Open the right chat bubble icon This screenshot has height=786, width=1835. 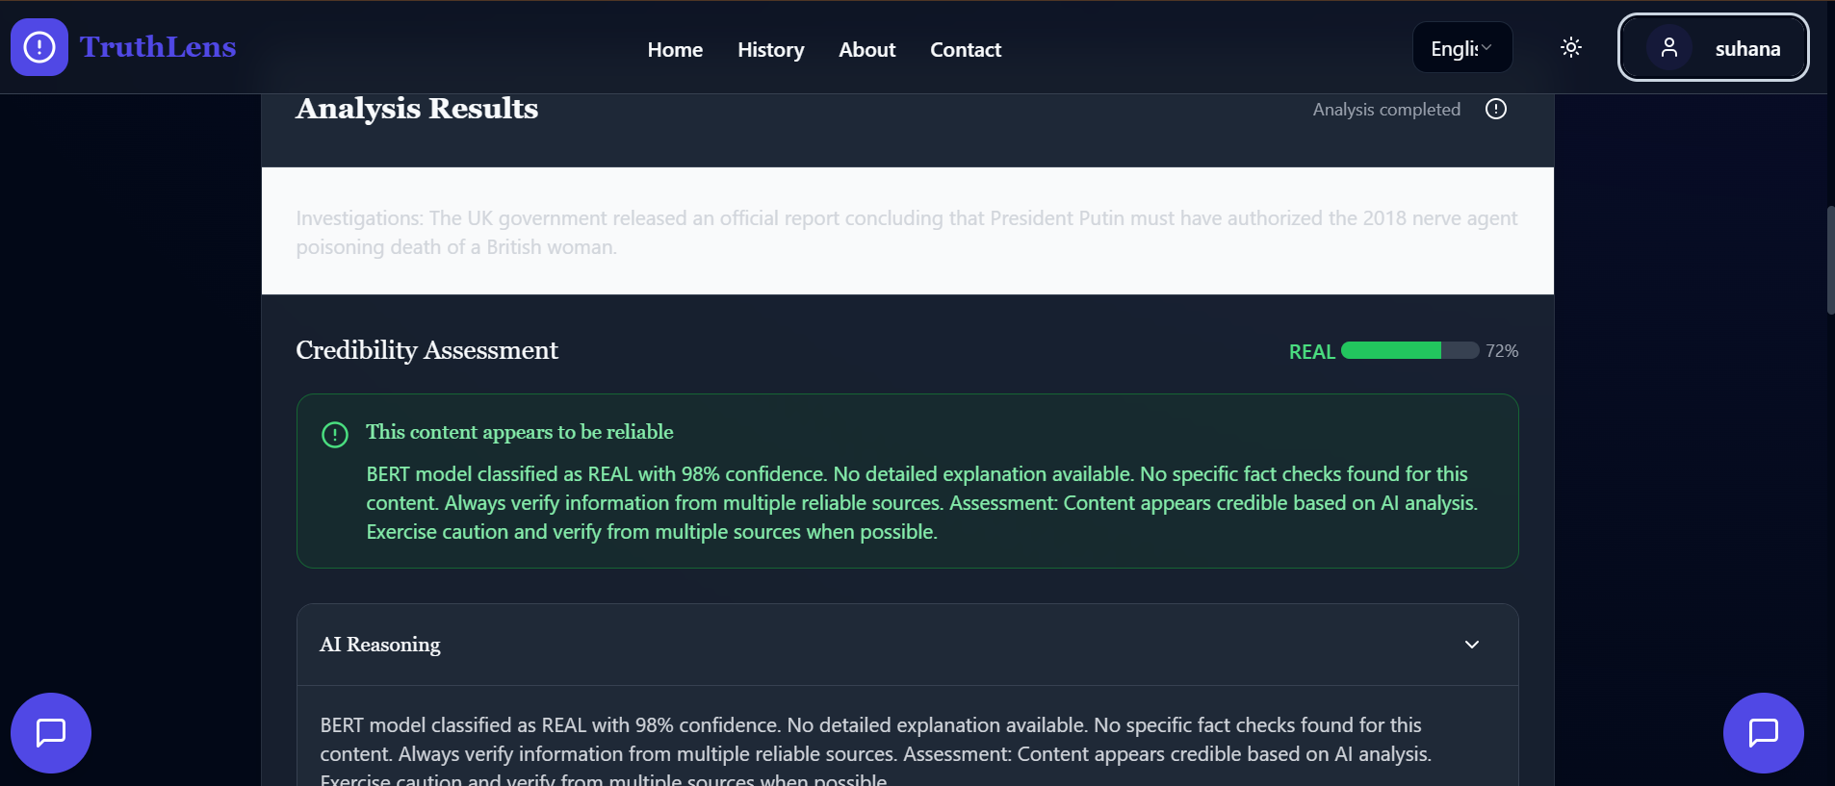tap(1764, 733)
